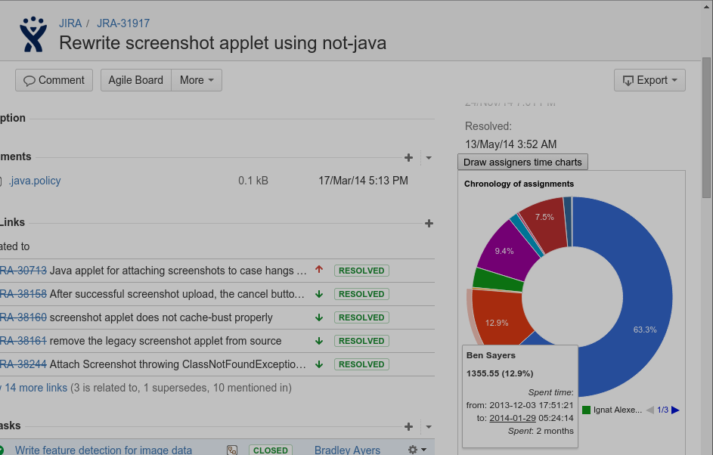
Task: Click the Chronology of assignments chart title
Action: [x=519, y=184]
